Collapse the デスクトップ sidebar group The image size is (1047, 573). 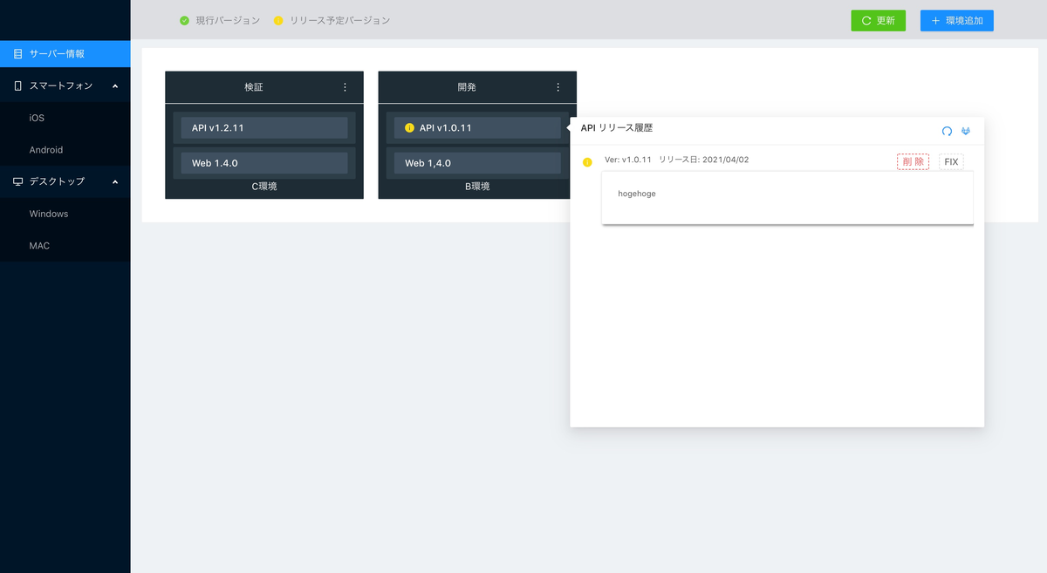coord(65,181)
